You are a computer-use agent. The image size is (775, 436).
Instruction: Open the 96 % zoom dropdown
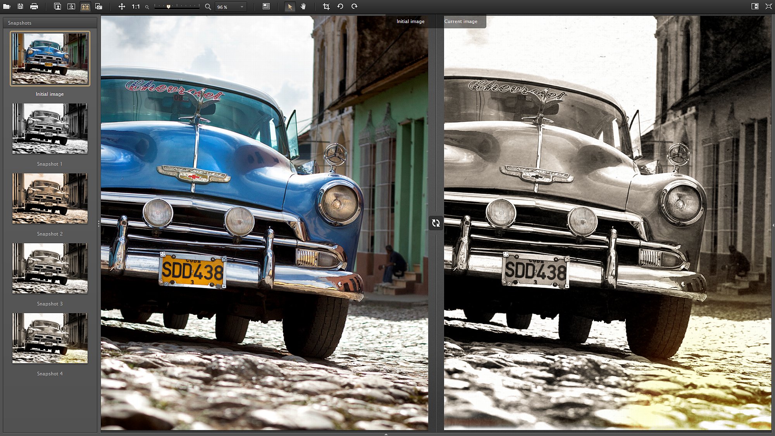coord(231,7)
